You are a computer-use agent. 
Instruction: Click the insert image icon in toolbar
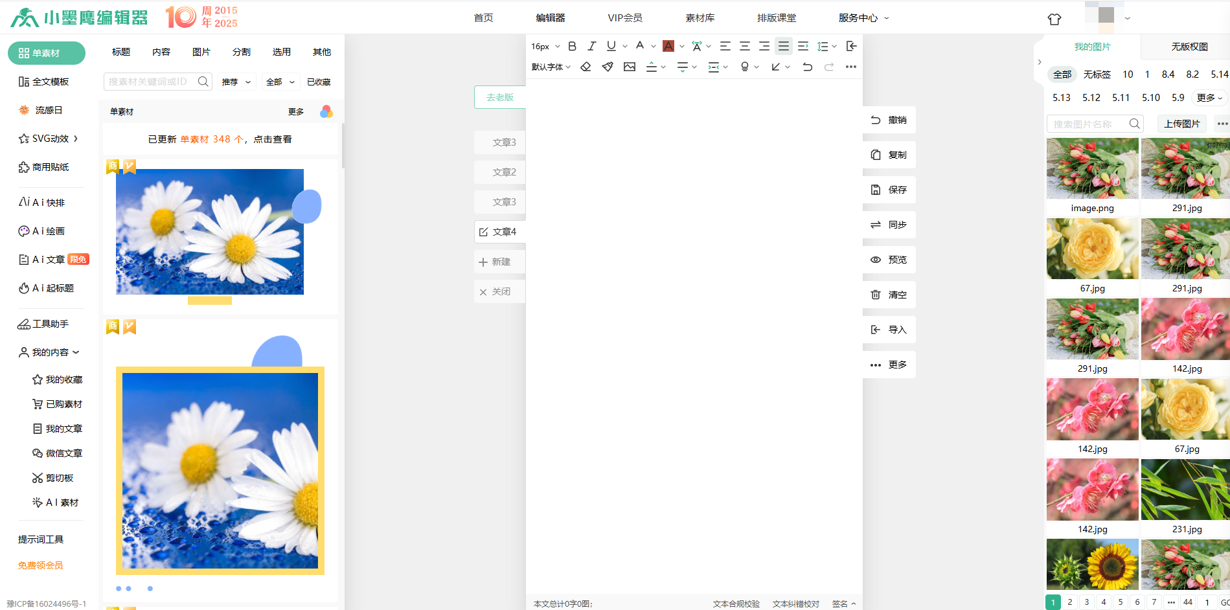point(629,67)
